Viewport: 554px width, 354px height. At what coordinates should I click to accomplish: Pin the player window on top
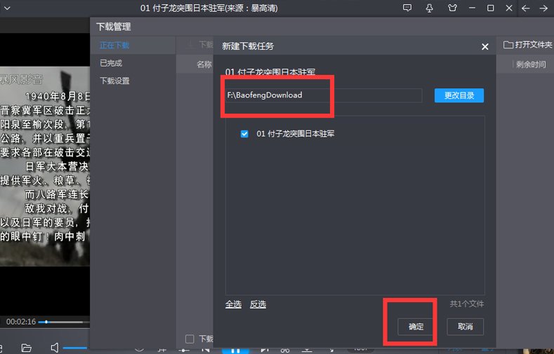point(429,8)
